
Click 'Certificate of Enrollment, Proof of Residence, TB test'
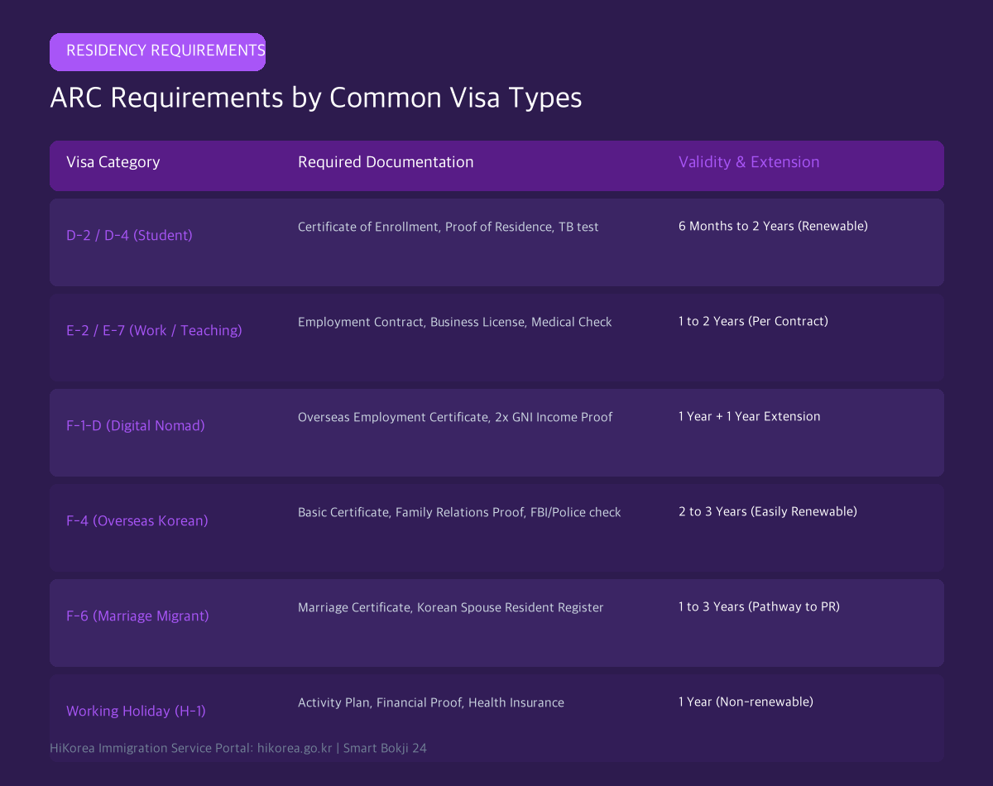pos(448,227)
